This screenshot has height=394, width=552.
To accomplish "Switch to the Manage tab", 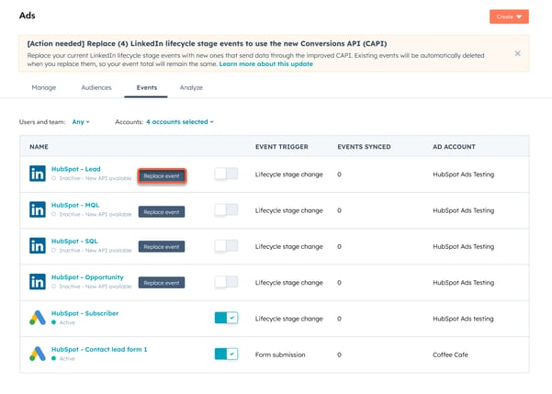I will pos(44,87).
